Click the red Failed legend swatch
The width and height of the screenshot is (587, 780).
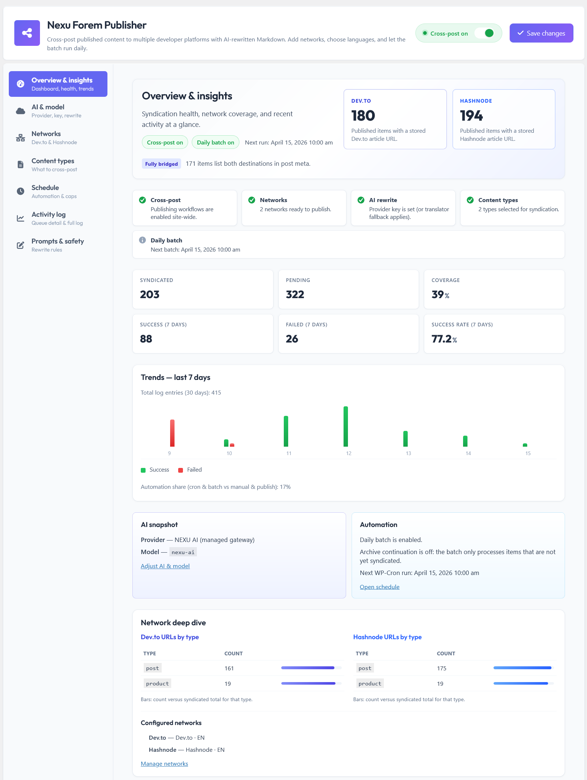(180, 470)
